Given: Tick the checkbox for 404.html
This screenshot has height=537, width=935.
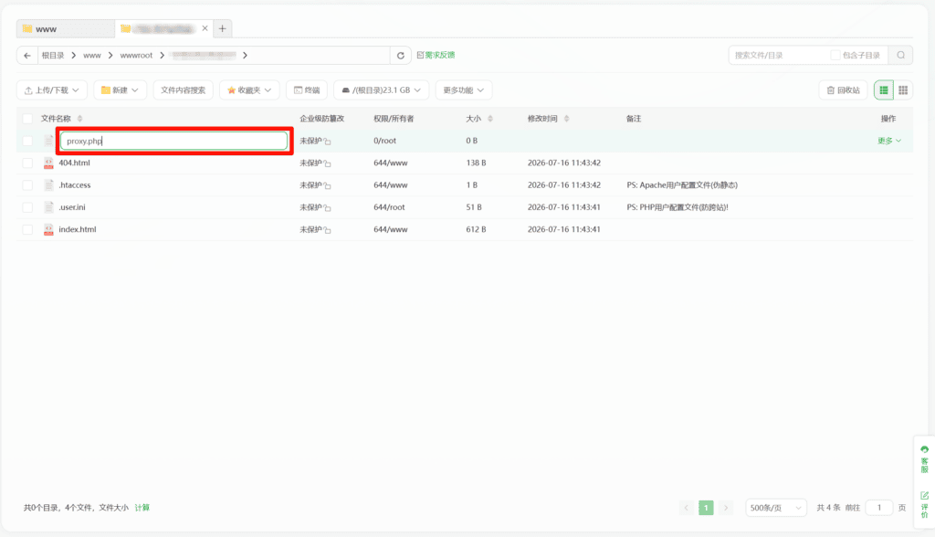Looking at the screenshot, I should 27,163.
